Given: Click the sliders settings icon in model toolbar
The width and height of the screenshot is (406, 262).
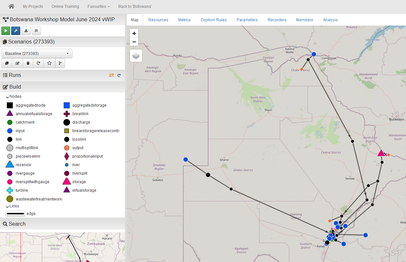Looking at the screenshot, I should pos(36,31).
